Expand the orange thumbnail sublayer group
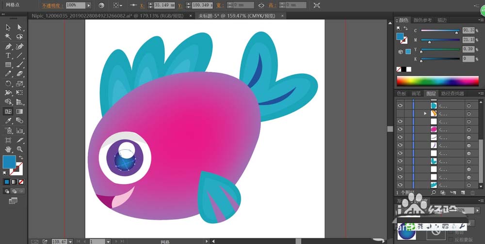 [x=426, y=114]
